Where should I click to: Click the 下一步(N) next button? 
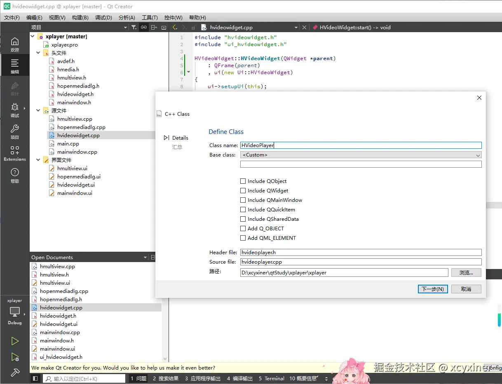coord(433,289)
